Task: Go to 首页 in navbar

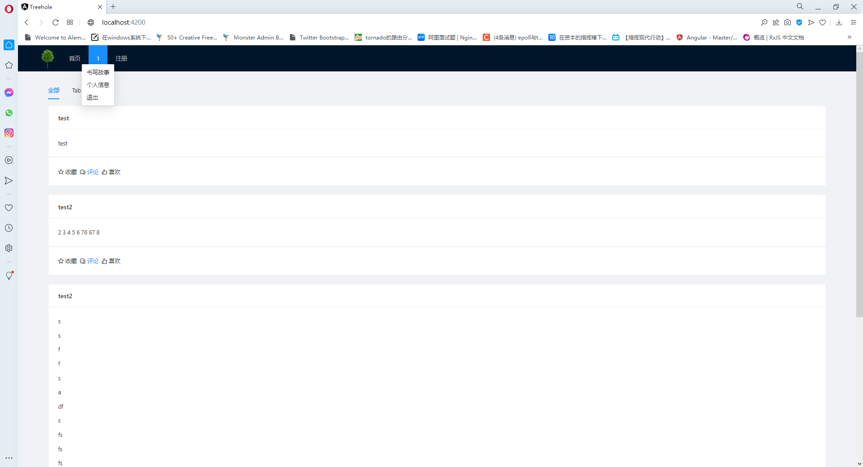Action: [x=75, y=58]
